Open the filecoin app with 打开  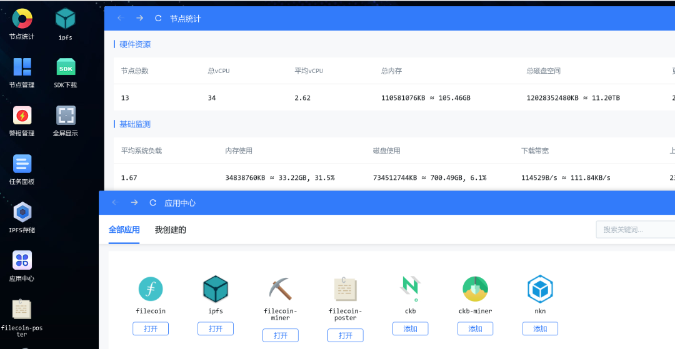click(x=151, y=329)
